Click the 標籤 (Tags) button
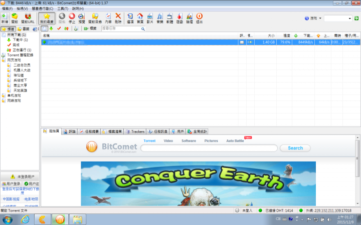361x225 pixels. tap(90, 28)
